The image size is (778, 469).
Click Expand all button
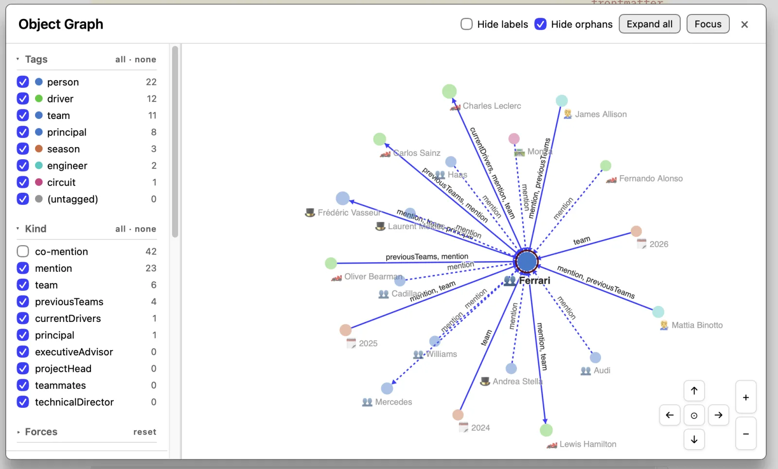[650, 24]
